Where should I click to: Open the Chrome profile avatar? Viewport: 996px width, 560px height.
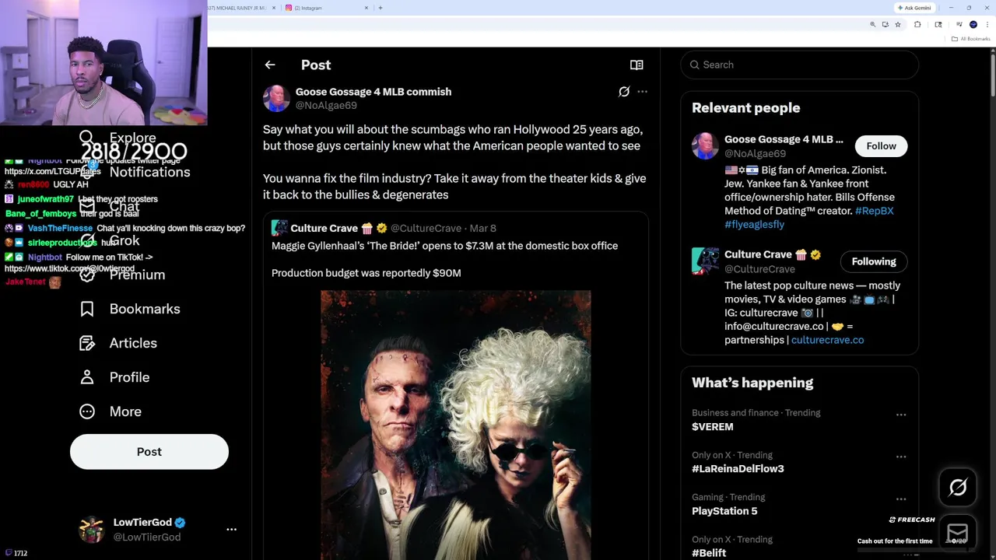973,25
